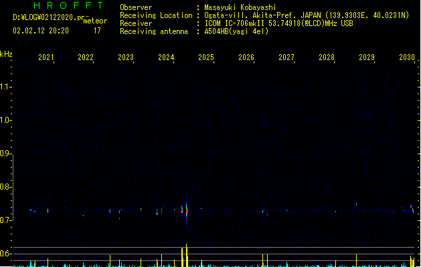
Task: Click the Observer field label
Action: 136,7
